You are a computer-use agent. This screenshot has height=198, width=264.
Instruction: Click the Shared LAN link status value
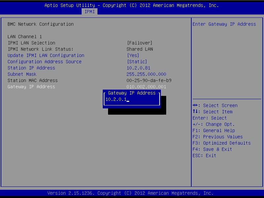click(x=140, y=49)
